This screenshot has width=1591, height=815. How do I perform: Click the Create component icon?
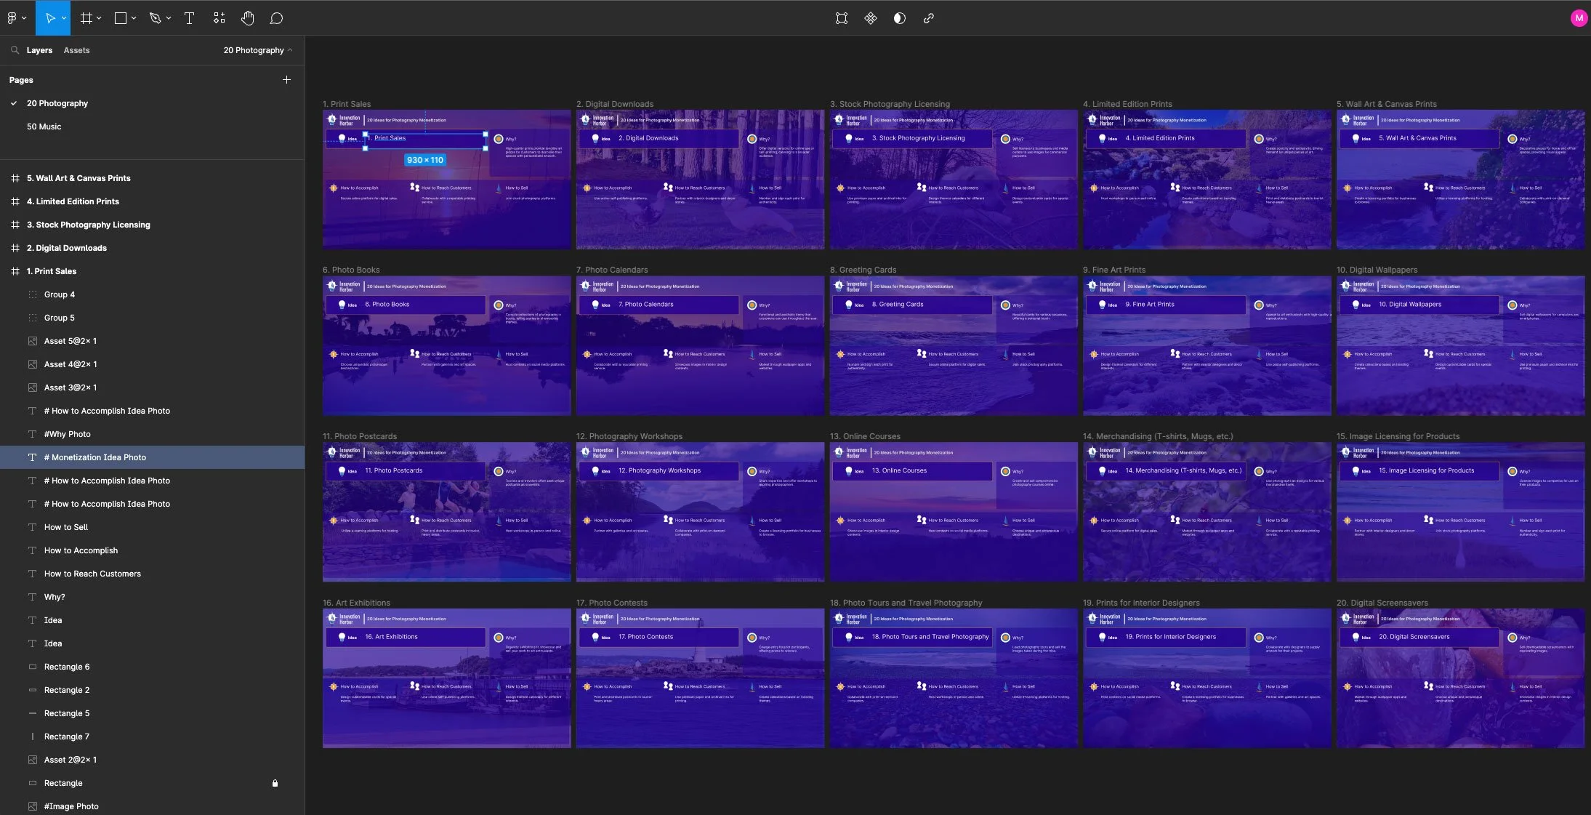click(871, 18)
